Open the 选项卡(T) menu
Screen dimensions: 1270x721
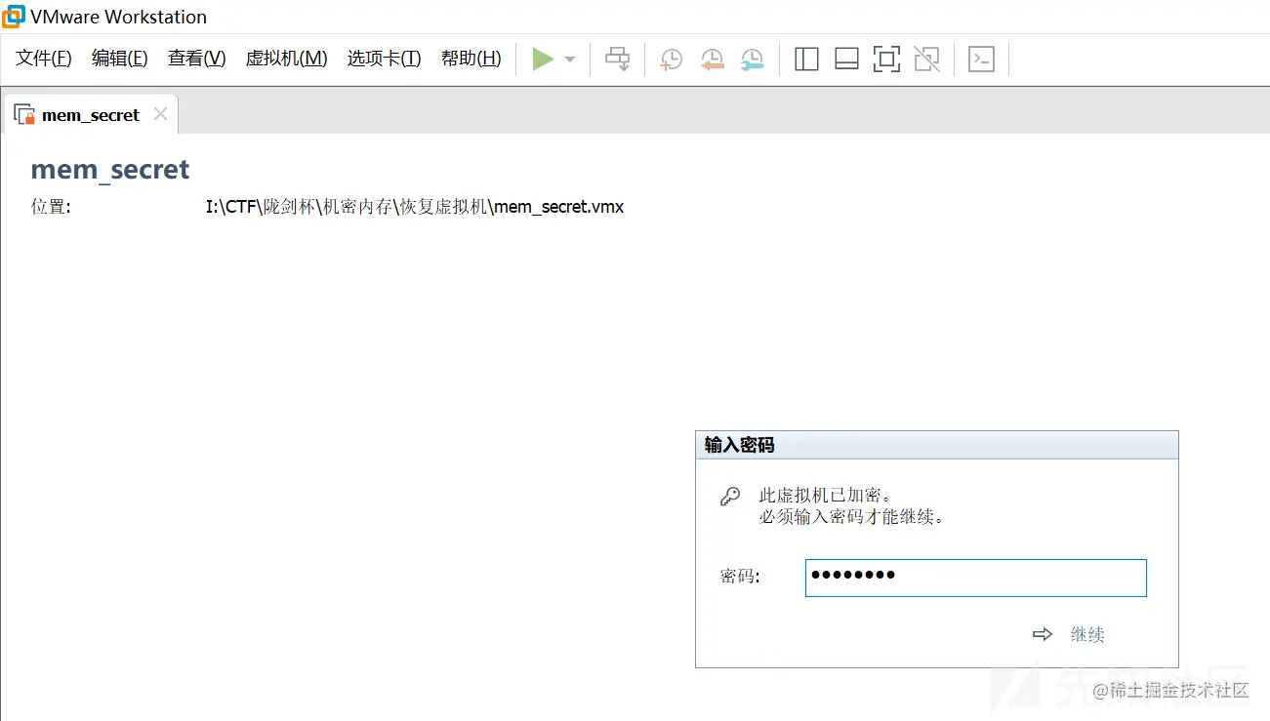[x=384, y=59]
